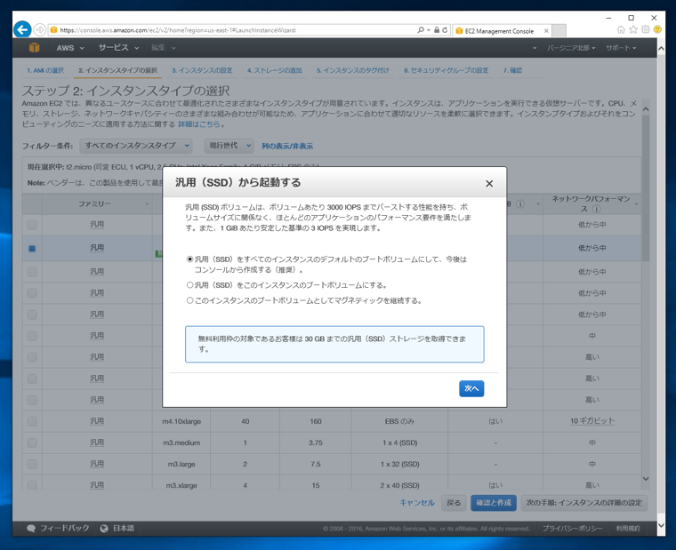Open the browser home icon

pos(621,29)
